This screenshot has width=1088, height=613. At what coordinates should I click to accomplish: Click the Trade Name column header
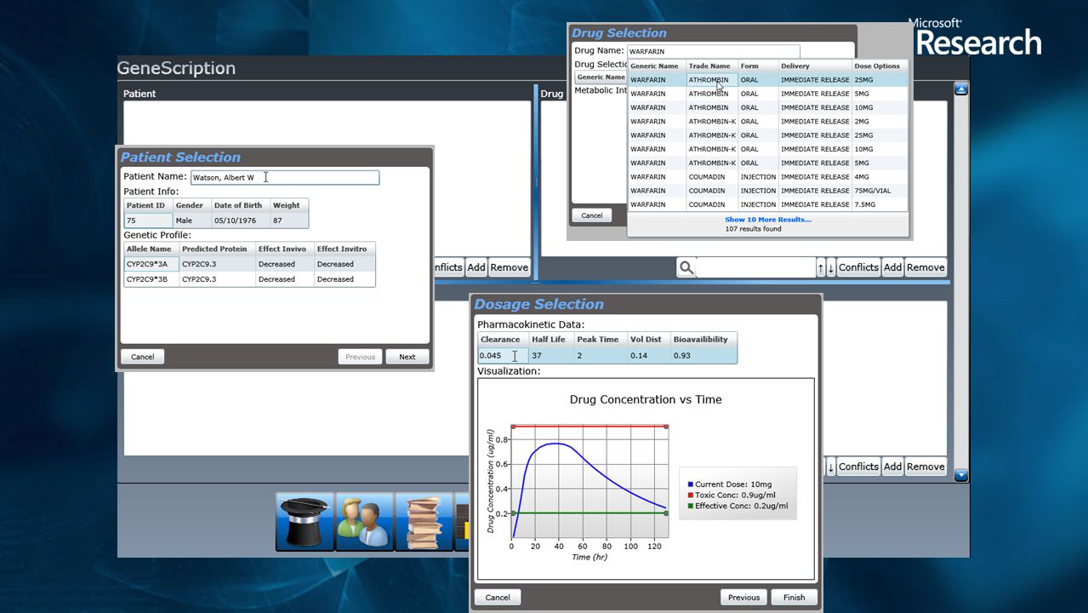pyautogui.click(x=711, y=66)
